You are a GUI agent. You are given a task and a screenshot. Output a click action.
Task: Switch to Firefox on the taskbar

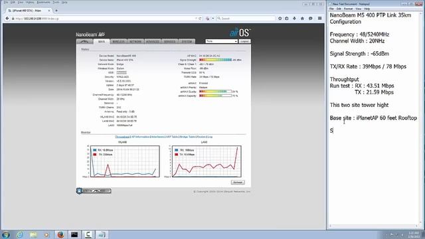point(60,234)
